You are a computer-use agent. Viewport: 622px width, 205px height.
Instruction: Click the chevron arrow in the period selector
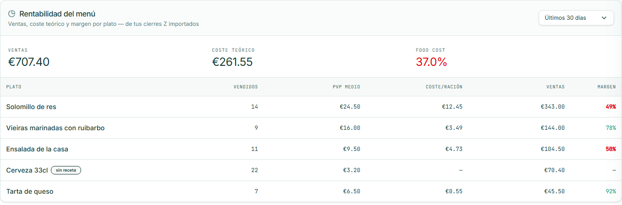pyautogui.click(x=604, y=18)
